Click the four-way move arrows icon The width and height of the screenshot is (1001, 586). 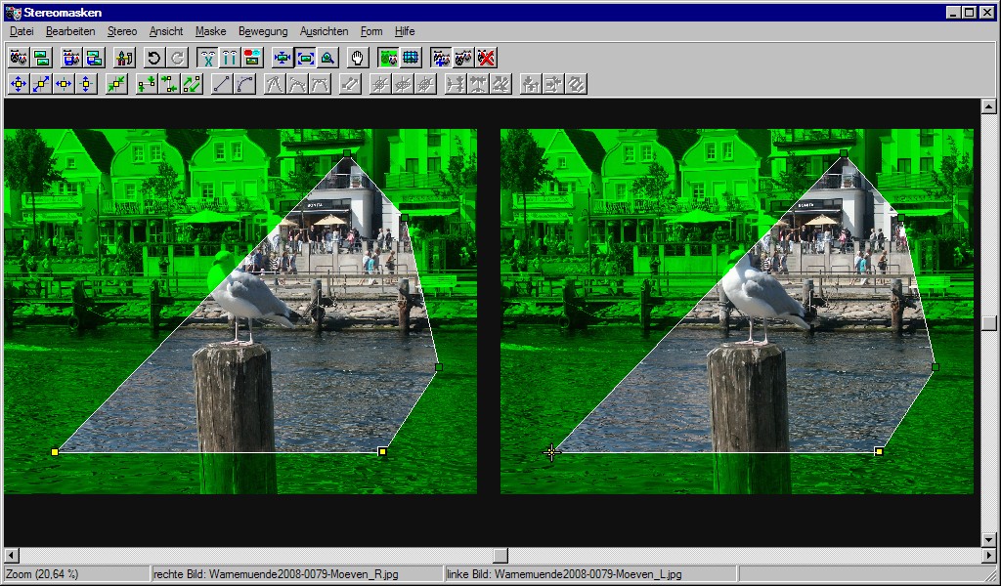[18, 84]
